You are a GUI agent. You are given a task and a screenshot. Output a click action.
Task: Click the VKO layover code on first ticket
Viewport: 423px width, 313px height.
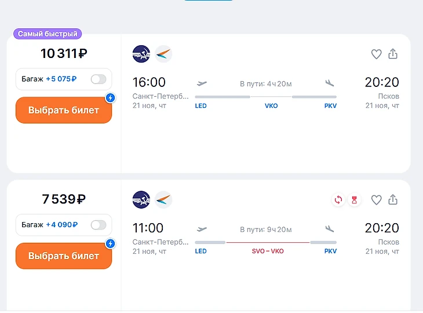[271, 106]
